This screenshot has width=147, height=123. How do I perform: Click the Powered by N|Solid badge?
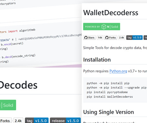[101, 27]
